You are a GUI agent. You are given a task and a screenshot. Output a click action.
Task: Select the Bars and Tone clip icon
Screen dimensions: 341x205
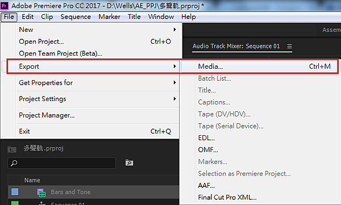click(x=41, y=193)
